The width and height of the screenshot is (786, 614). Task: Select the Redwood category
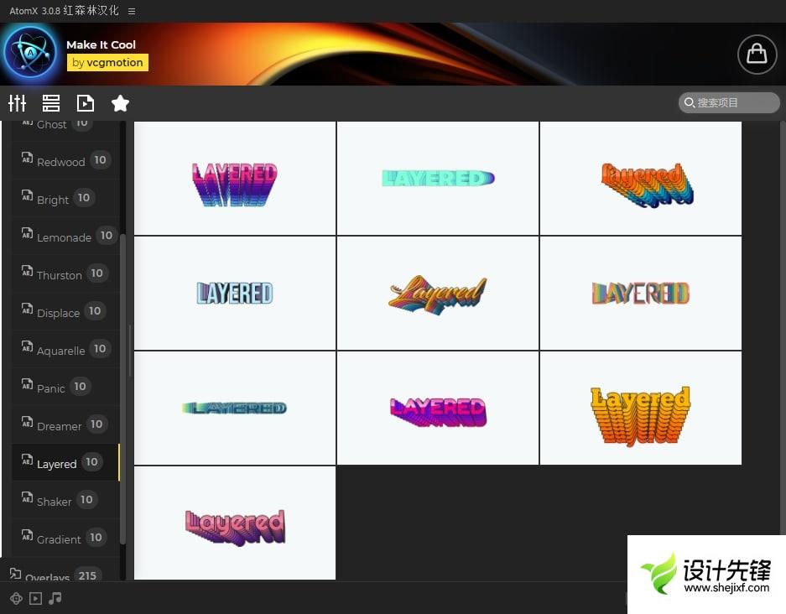click(x=60, y=161)
